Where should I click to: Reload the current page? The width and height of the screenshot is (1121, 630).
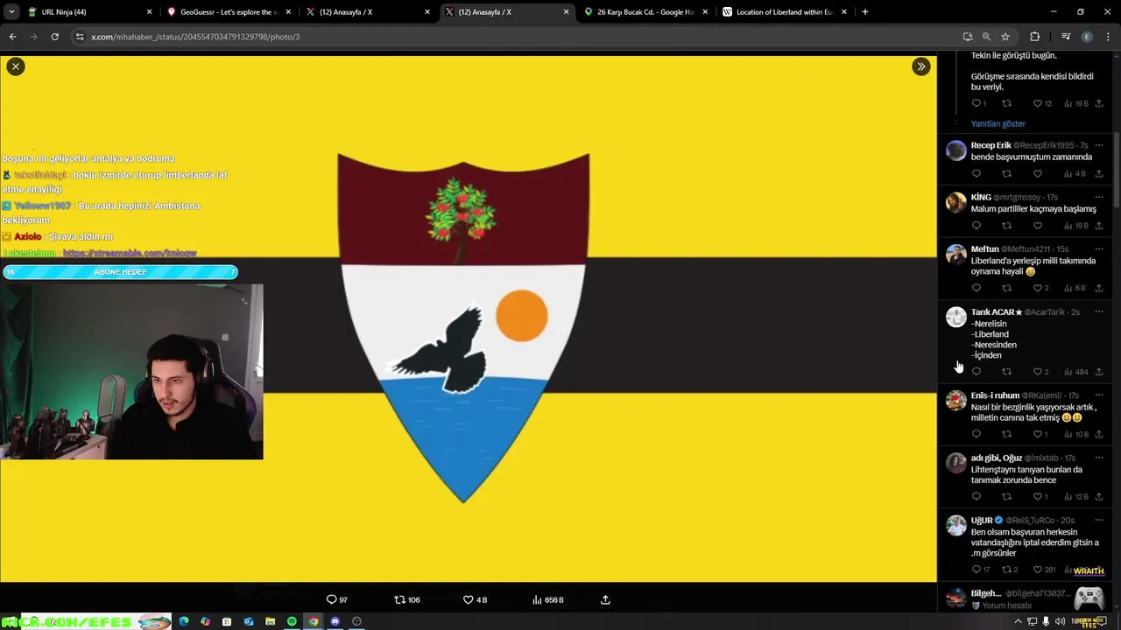(x=54, y=37)
